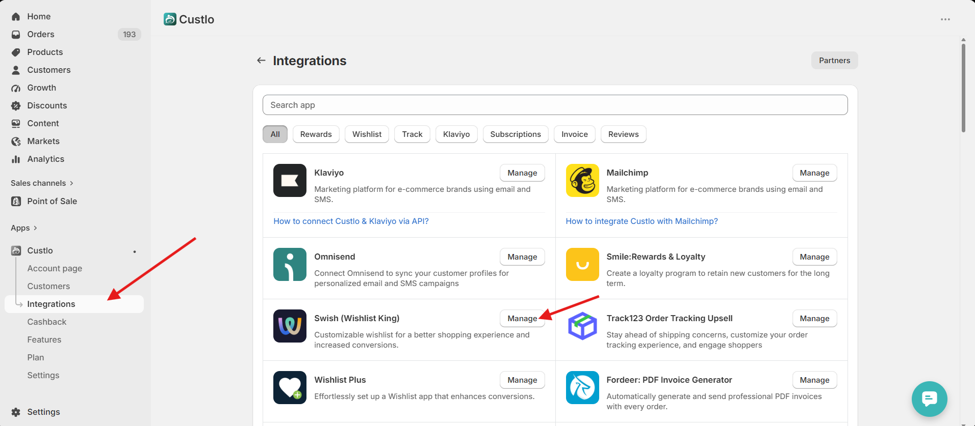The width and height of the screenshot is (975, 426).
Task: Click the Customers person icon
Action: tap(16, 70)
